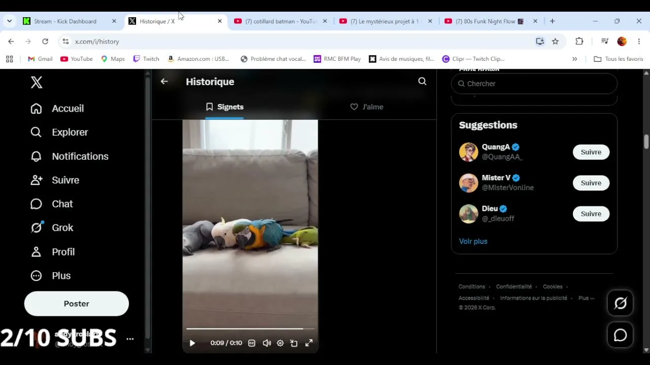
Task: Click the browser back arrow
Action: pyautogui.click(x=11, y=42)
